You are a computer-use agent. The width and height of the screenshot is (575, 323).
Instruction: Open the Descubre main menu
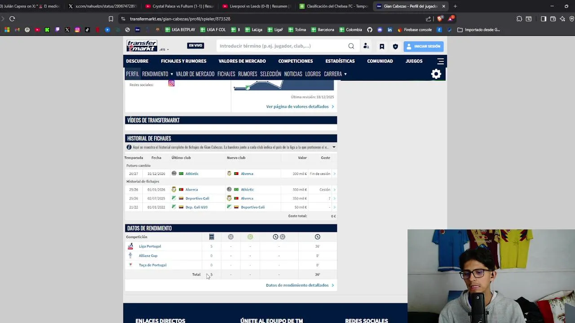pos(137,61)
